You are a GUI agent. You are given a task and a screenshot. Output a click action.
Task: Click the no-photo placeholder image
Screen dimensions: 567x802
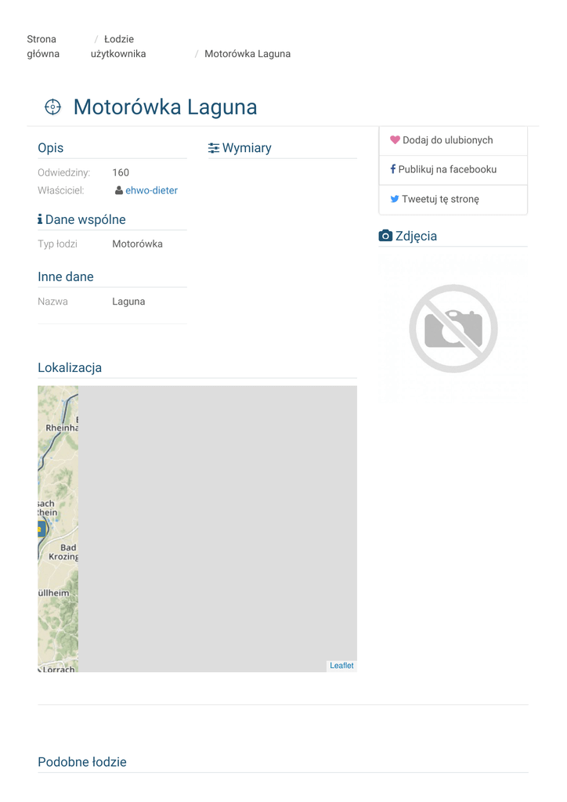453,328
